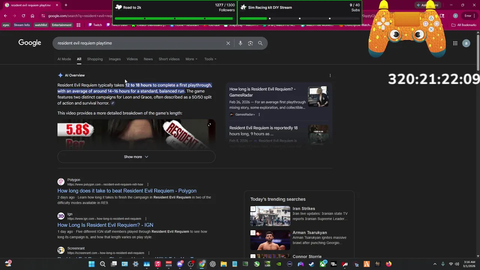The width and height of the screenshot is (480, 270).
Task: Open the All Bookmarks folder
Action: pyautogui.click(x=464, y=25)
